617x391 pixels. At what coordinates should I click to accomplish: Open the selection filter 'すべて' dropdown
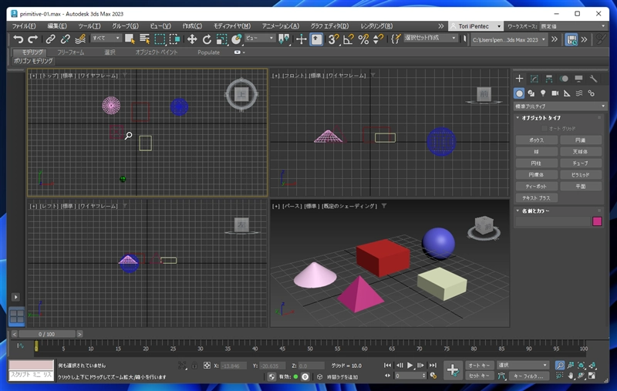point(106,38)
